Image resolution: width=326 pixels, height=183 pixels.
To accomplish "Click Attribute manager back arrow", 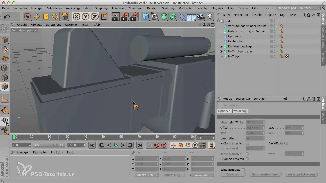I will click(x=285, y=99).
